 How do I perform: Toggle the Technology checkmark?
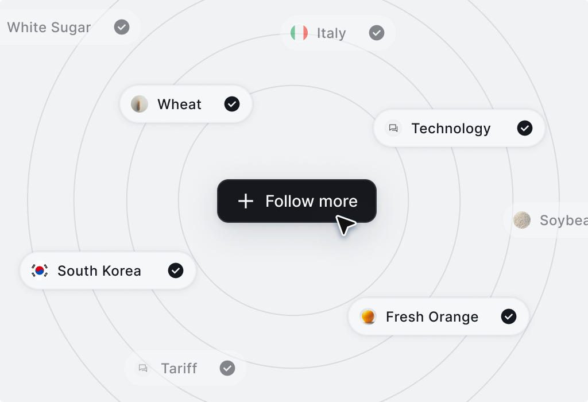[525, 128]
